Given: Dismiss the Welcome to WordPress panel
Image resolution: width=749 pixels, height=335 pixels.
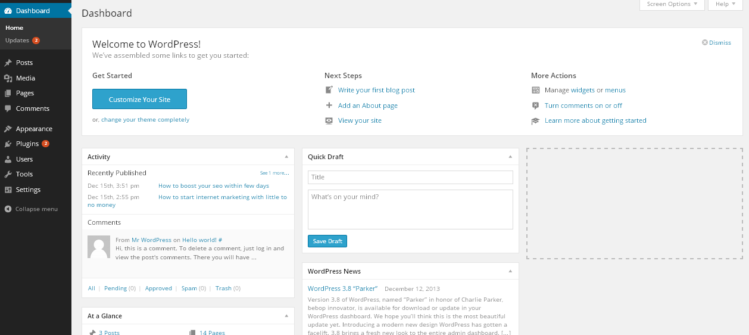Looking at the screenshot, I should [716, 43].
